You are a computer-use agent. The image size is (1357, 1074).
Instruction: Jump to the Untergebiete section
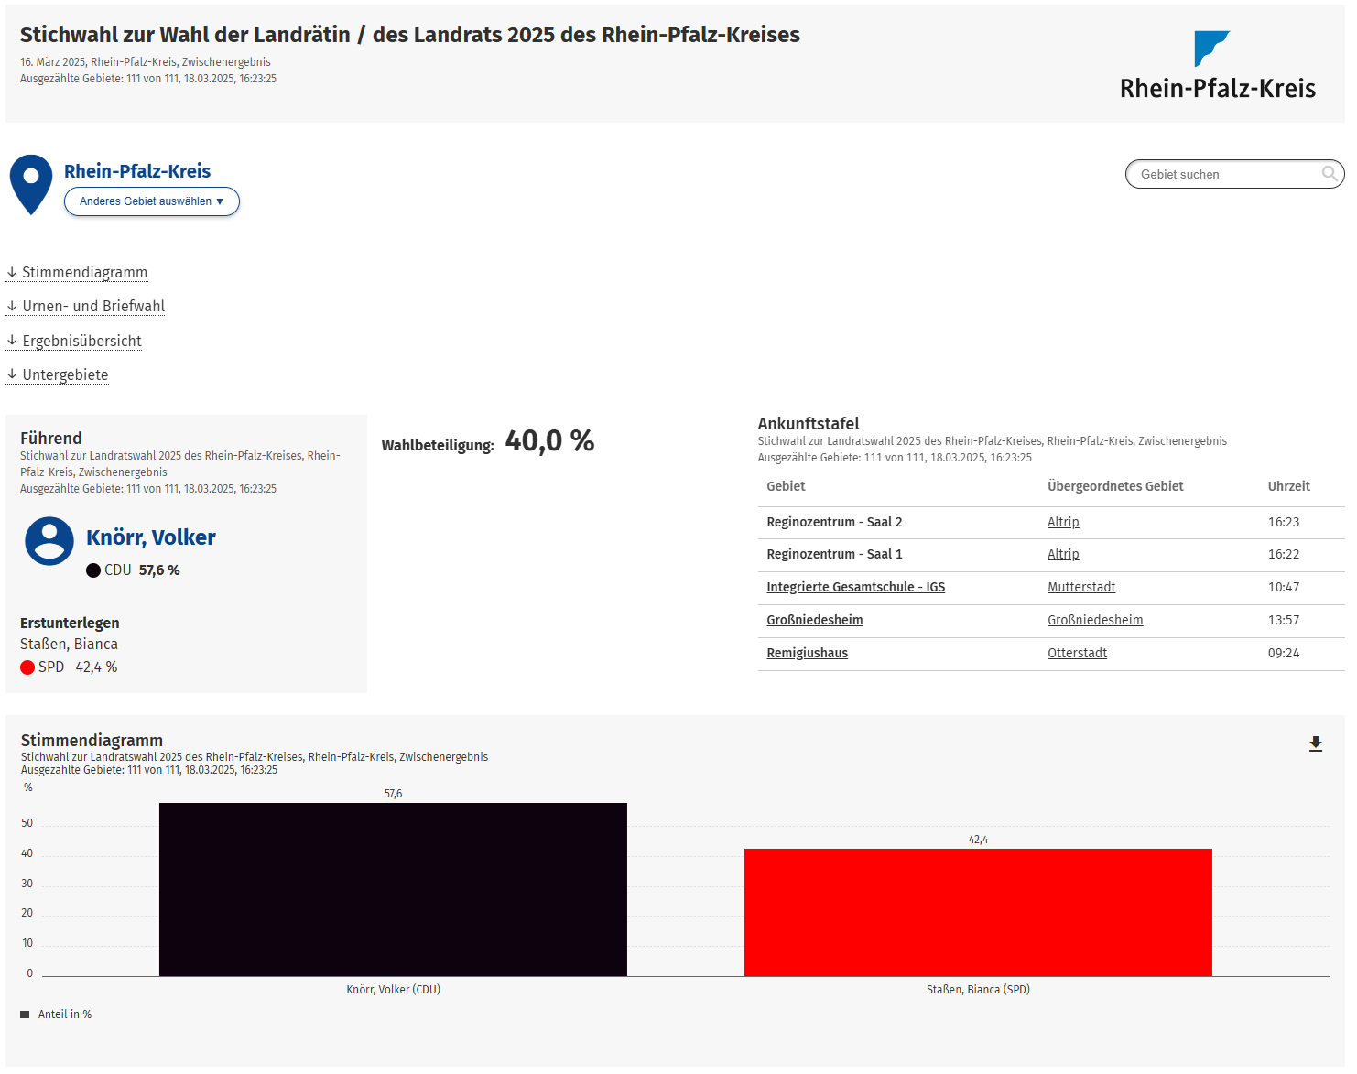(x=58, y=375)
